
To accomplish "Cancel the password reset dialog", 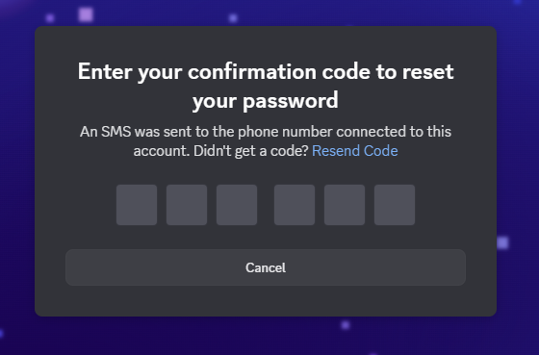I will 266,267.
